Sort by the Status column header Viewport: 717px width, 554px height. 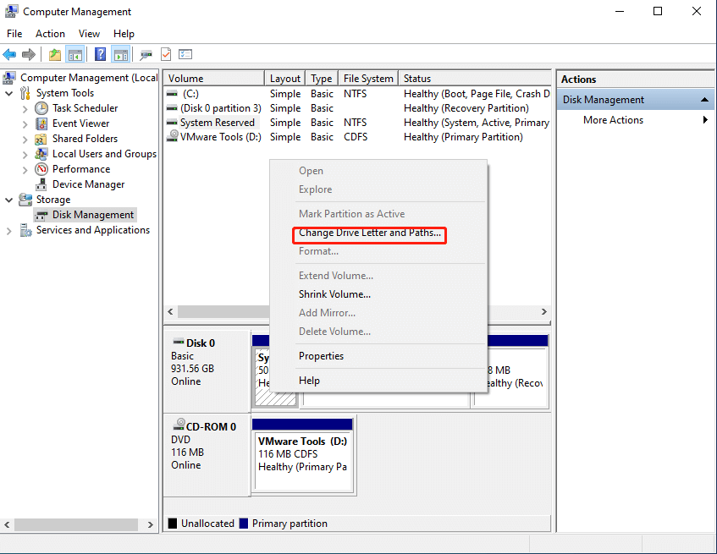(475, 78)
